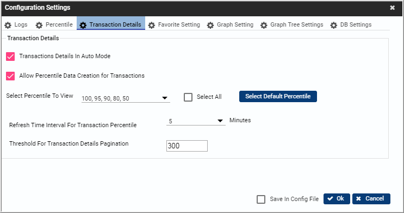Confirm settings with the Ok button
The height and width of the screenshot is (213, 404).
click(337, 198)
